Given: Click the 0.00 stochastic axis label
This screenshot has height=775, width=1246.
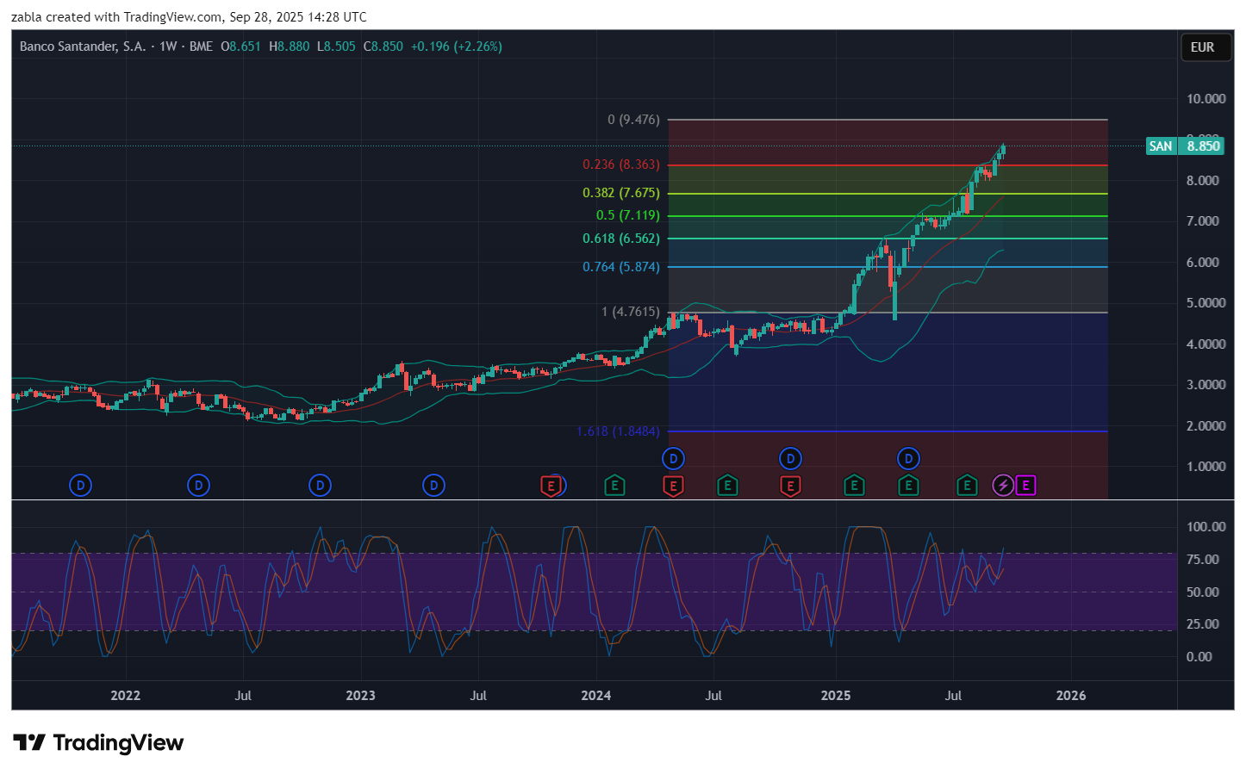Looking at the screenshot, I should coord(1199,657).
